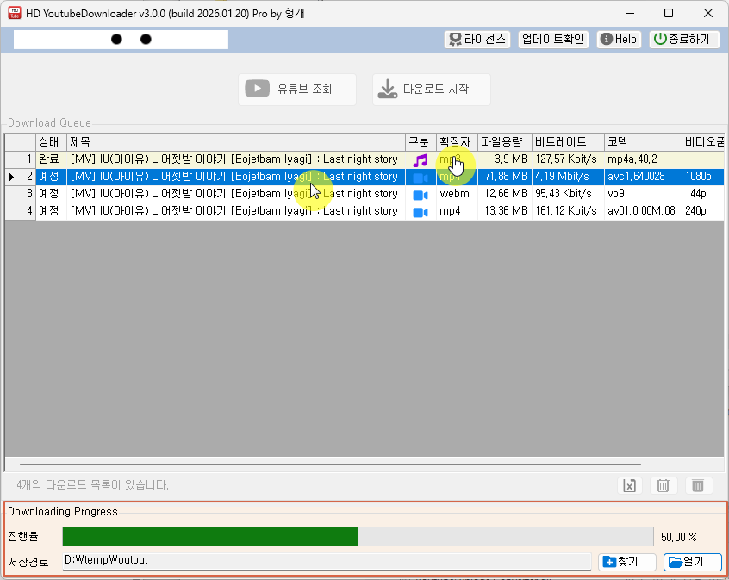Click the 71,88 MB file size cell
Image resolution: width=729 pixels, height=580 pixels.
(504, 177)
